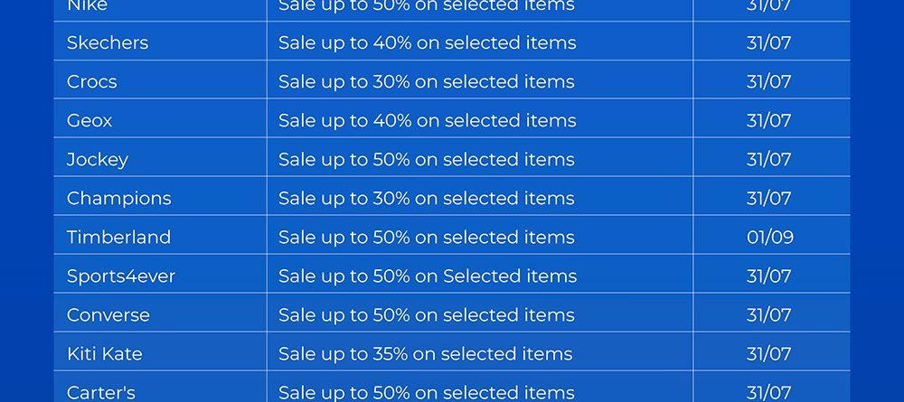
Task: Select the Sports4ever sale description text
Action: click(428, 276)
